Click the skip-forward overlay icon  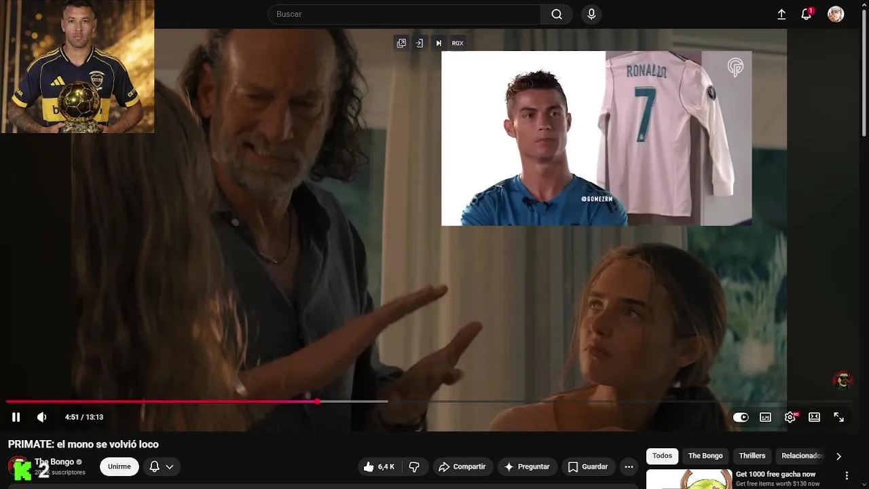click(439, 43)
